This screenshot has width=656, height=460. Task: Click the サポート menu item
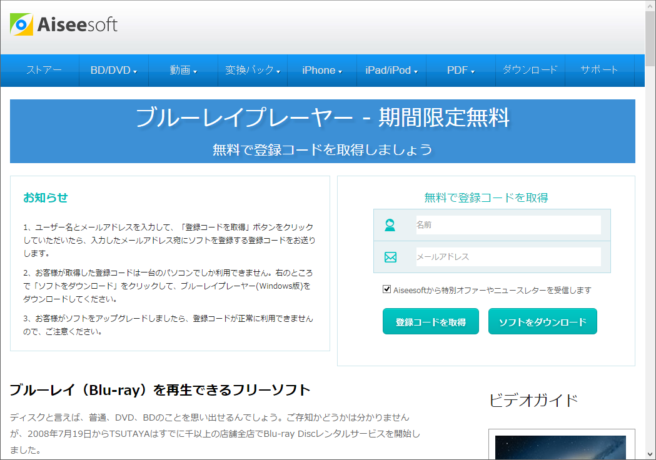click(x=598, y=70)
